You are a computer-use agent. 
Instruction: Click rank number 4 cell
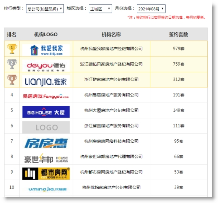pyautogui.click(x=12, y=95)
